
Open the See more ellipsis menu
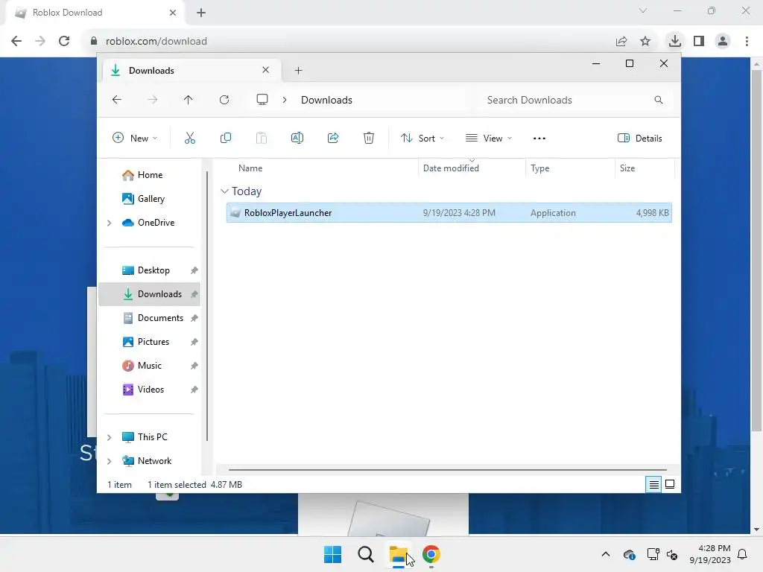coord(539,138)
